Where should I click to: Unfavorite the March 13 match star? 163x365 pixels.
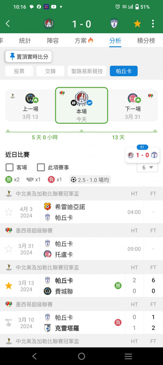tap(9, 286)
